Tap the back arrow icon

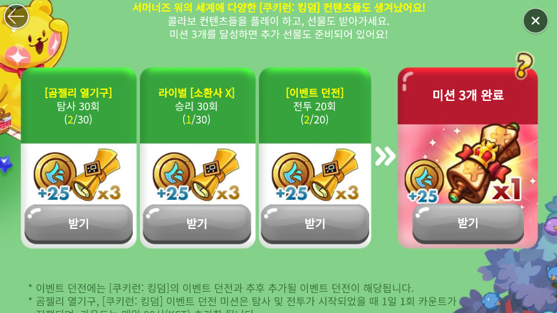tap(16, 16)
